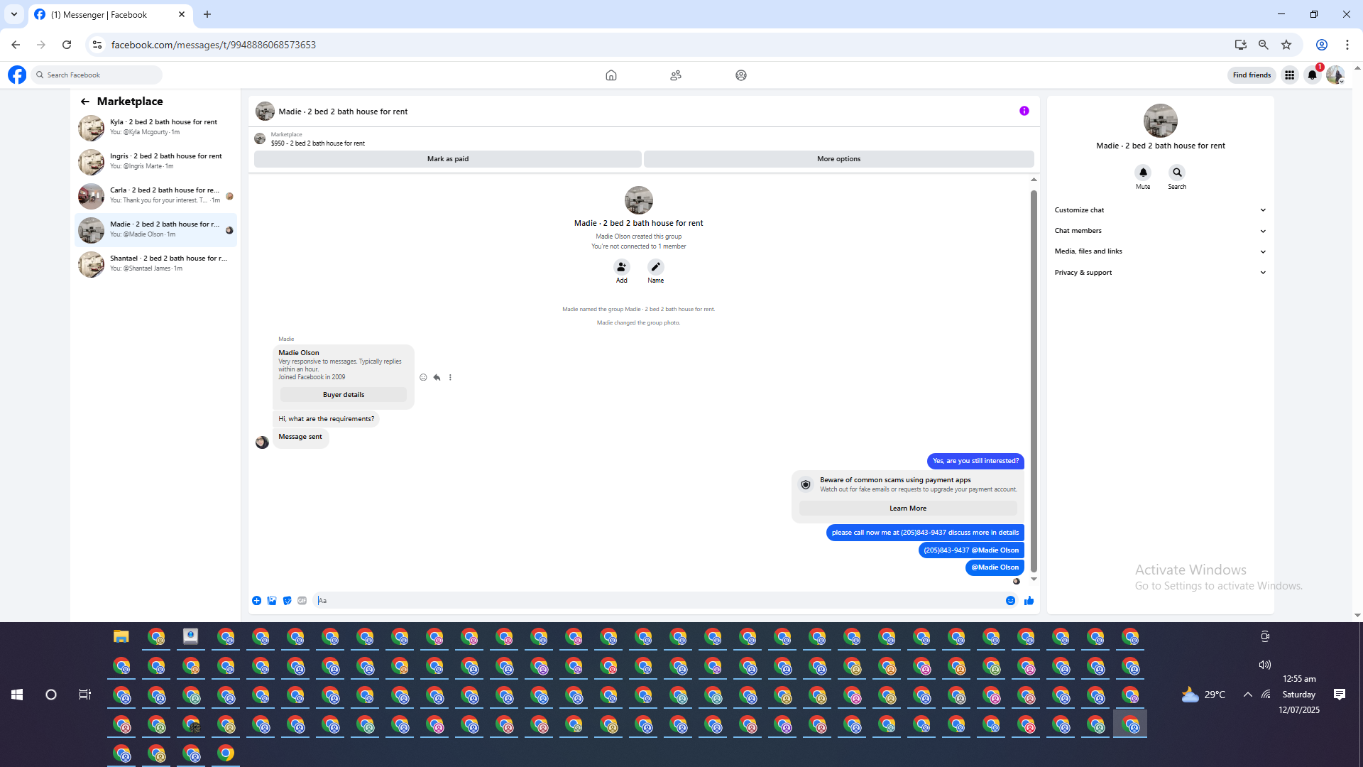
Task: Click the Find friends button
Action: pos(1252,75)
